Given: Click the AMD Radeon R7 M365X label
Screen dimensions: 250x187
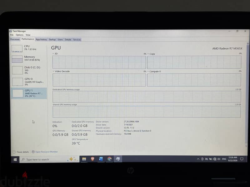Looking at the screenshot, I should 227,49.
